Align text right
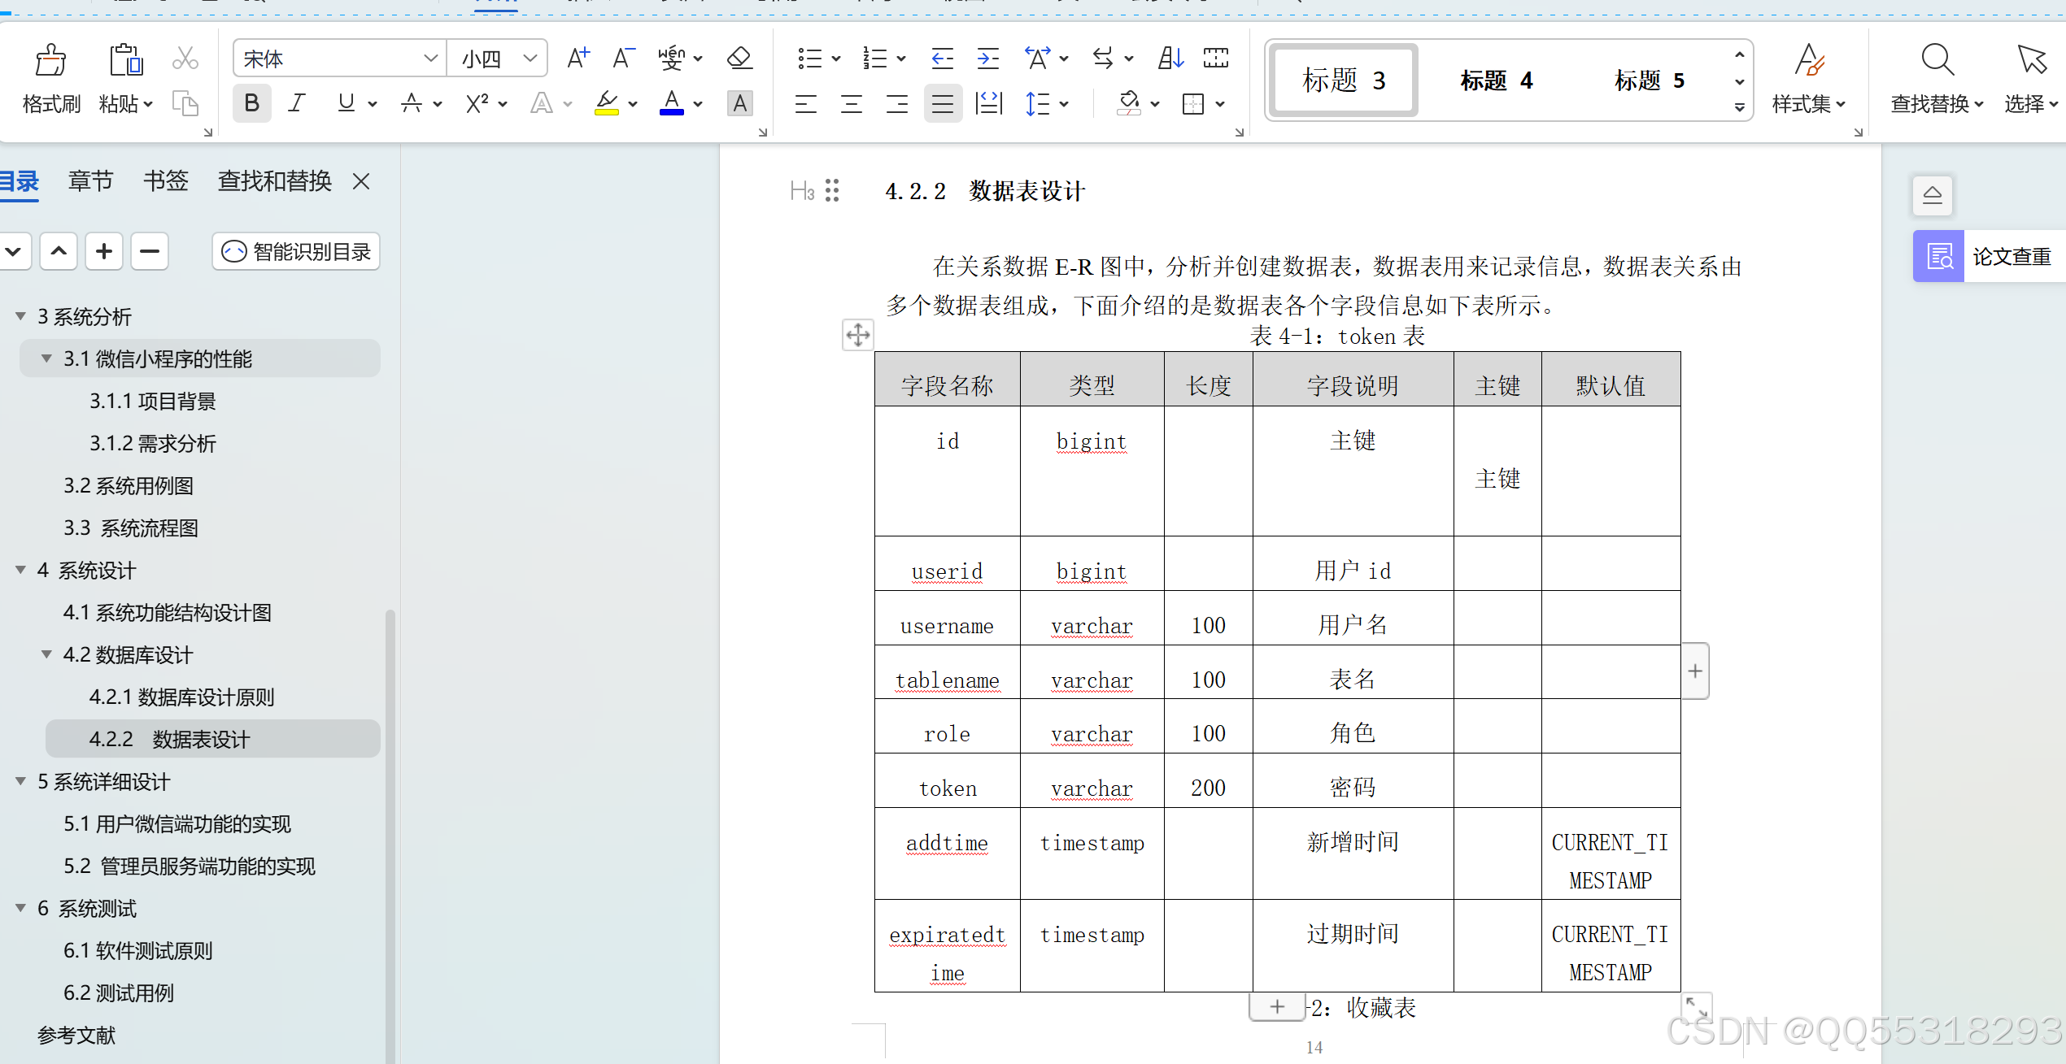Screen dimensions: 2066x1064 tap(897, 103)
